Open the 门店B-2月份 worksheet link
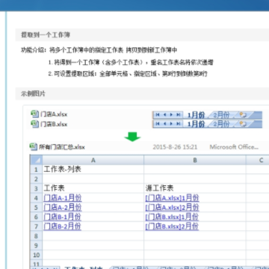Image resolution: width=269 pixels, height=269 pixels. pyautogui.click(x=63, y=226)
